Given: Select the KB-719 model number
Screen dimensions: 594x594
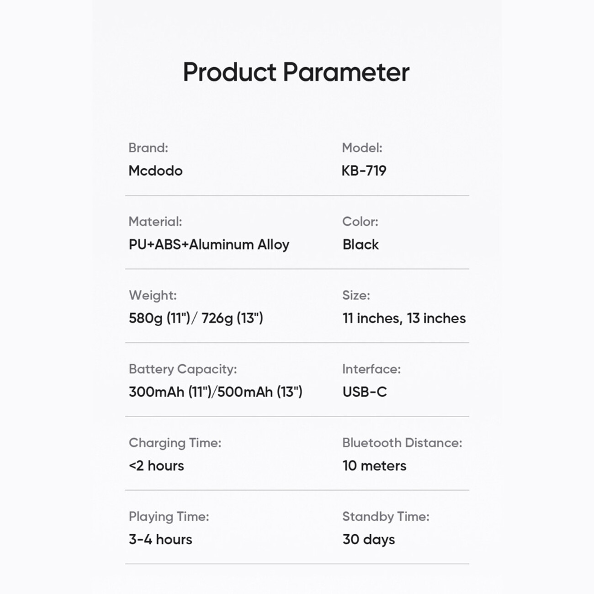Looking at the screenshot, I should (364, 170).
